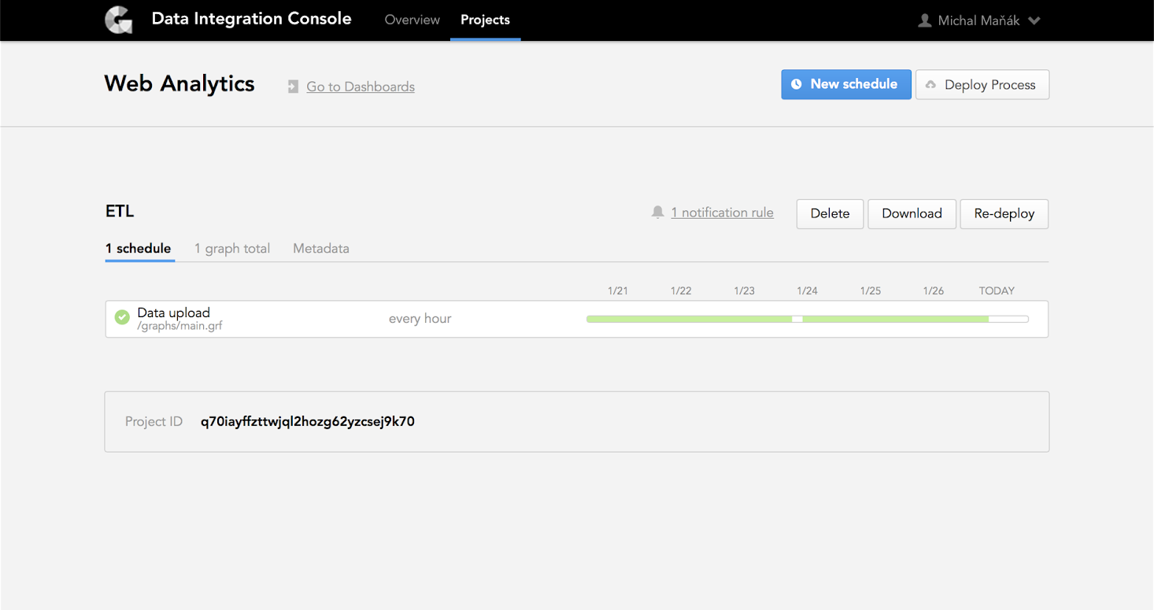Click the execution history timeline bar

click(x=808, y=319)
